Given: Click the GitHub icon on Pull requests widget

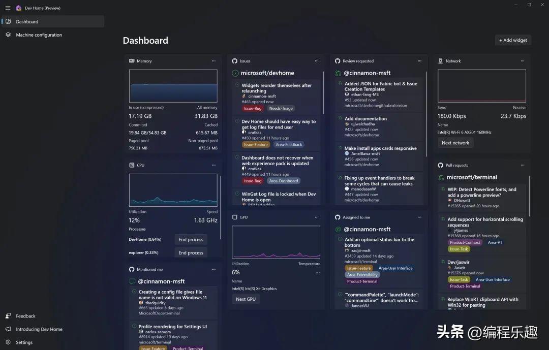Looking at the screenshot, I should pyautogui.click(x=440, y=165).
